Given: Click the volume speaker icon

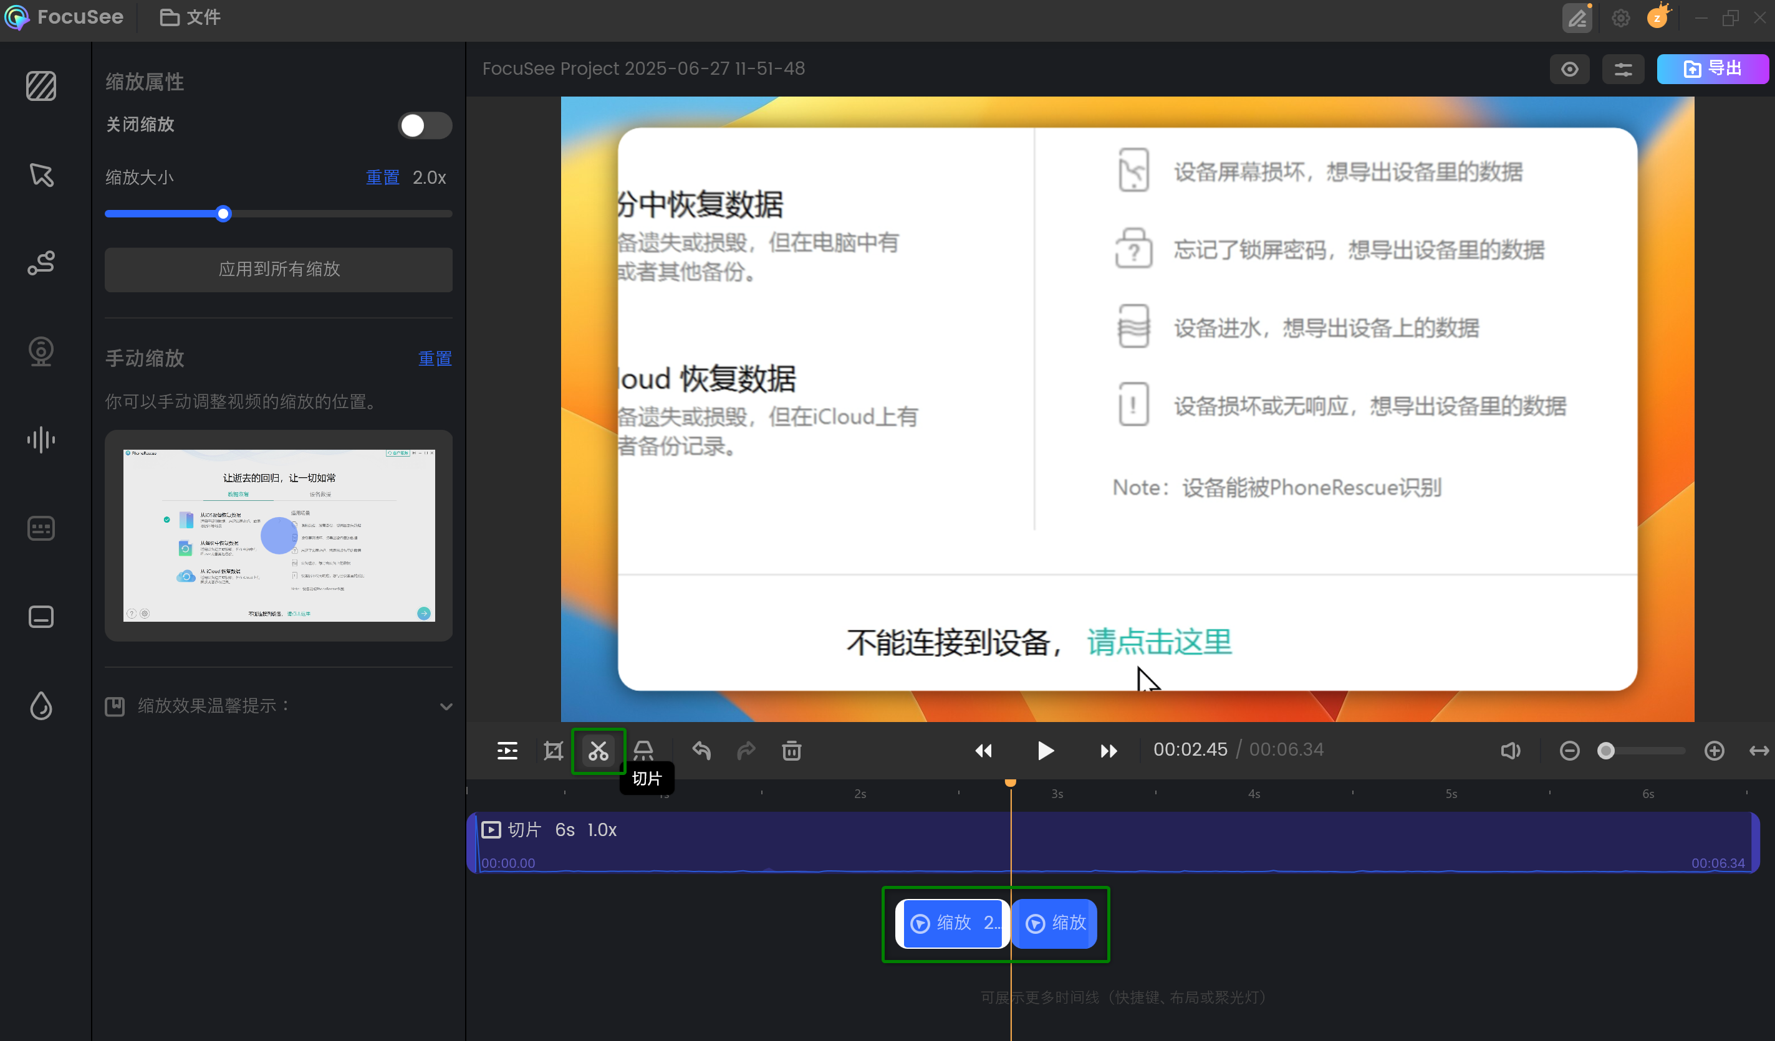Looking at the screenshot, I should pos(1510,751).
